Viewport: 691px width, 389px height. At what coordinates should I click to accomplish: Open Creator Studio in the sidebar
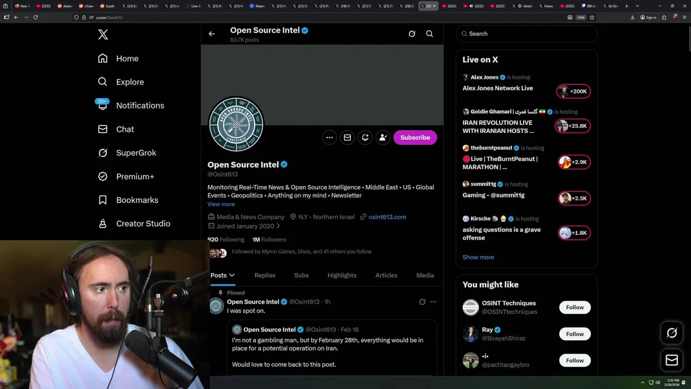(134, 223)
